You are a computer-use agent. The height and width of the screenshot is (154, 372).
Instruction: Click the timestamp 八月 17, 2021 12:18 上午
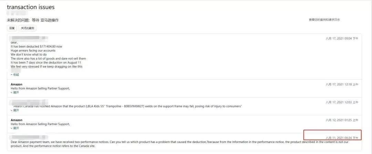342,84
